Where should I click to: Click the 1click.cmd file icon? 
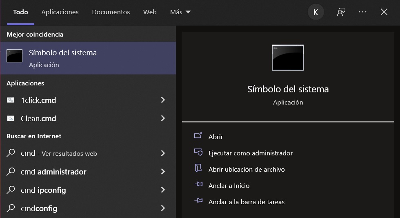(x=11, y=100)
